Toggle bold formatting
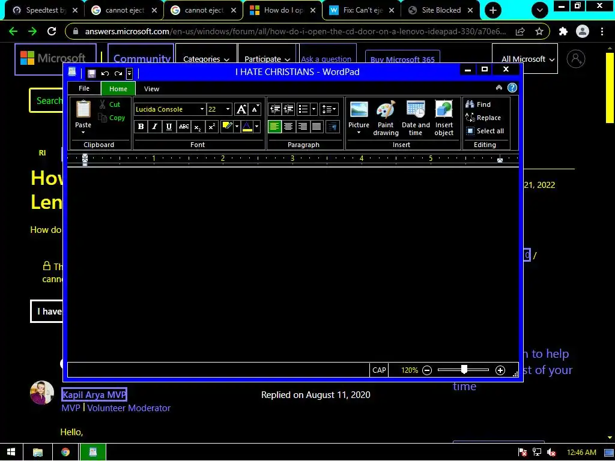The image size is (615, 461). point(141,127)
